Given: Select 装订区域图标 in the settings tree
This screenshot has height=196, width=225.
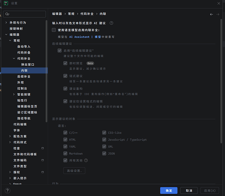Looking at the screenshot, I should 27,113.
